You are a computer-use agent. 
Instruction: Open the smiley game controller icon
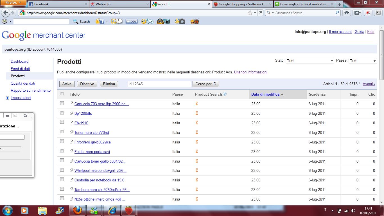click(147, 21)
